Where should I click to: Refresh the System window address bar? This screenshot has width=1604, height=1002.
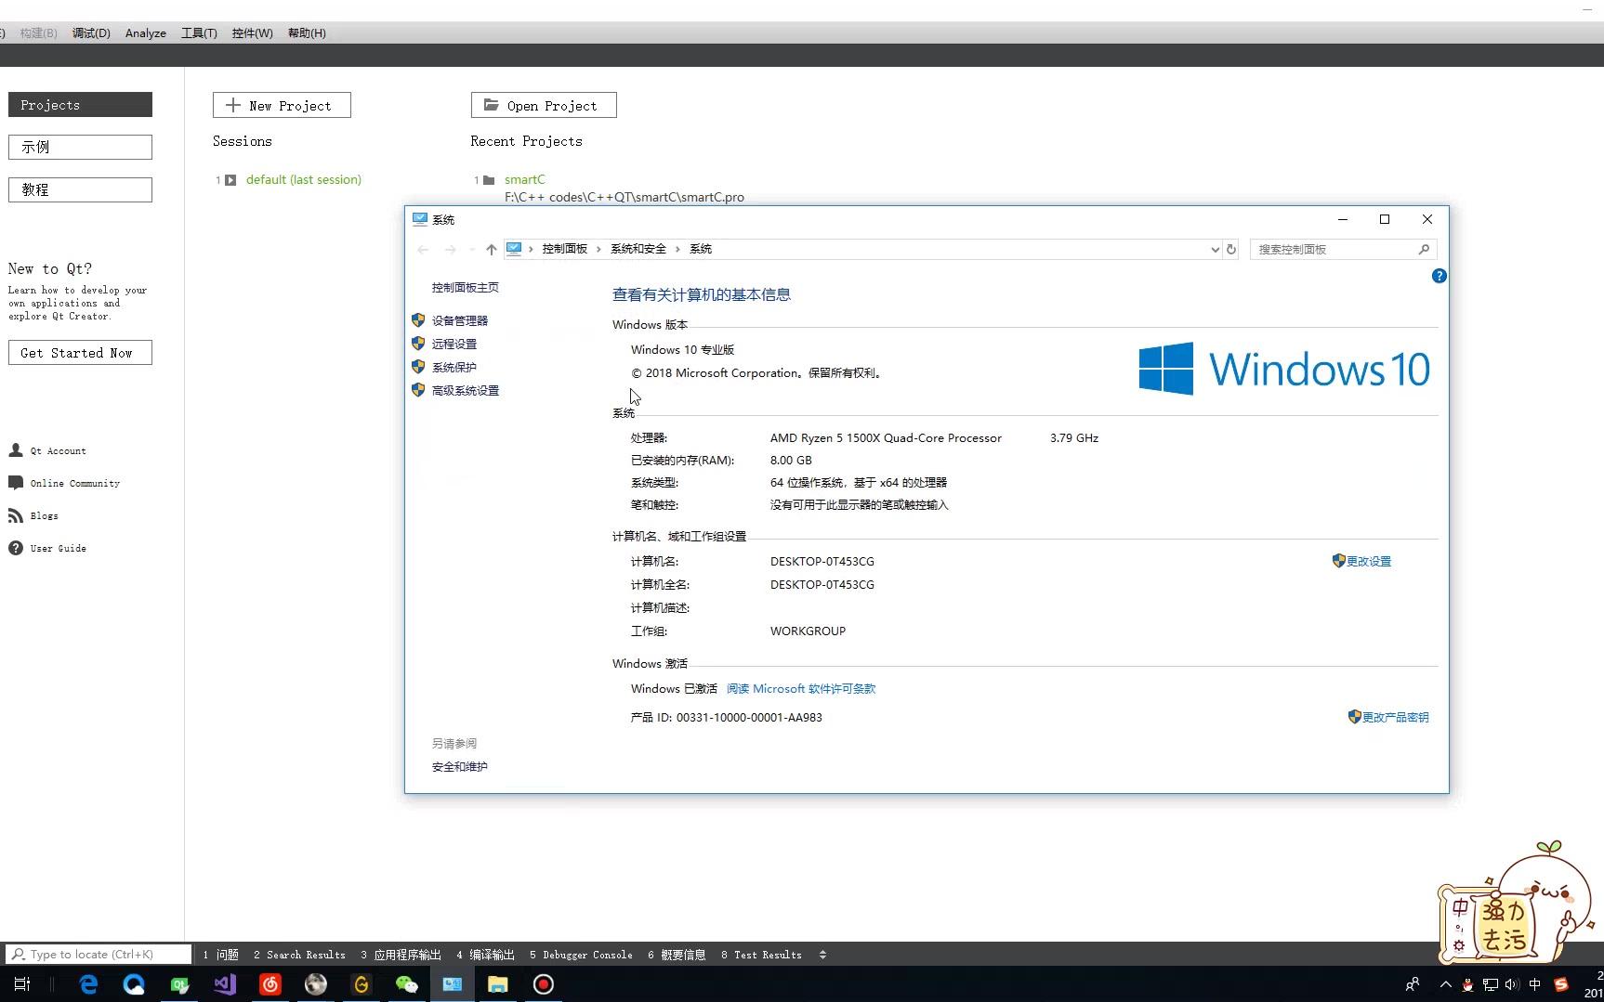pyautogui.click(x=1231, y=249)
